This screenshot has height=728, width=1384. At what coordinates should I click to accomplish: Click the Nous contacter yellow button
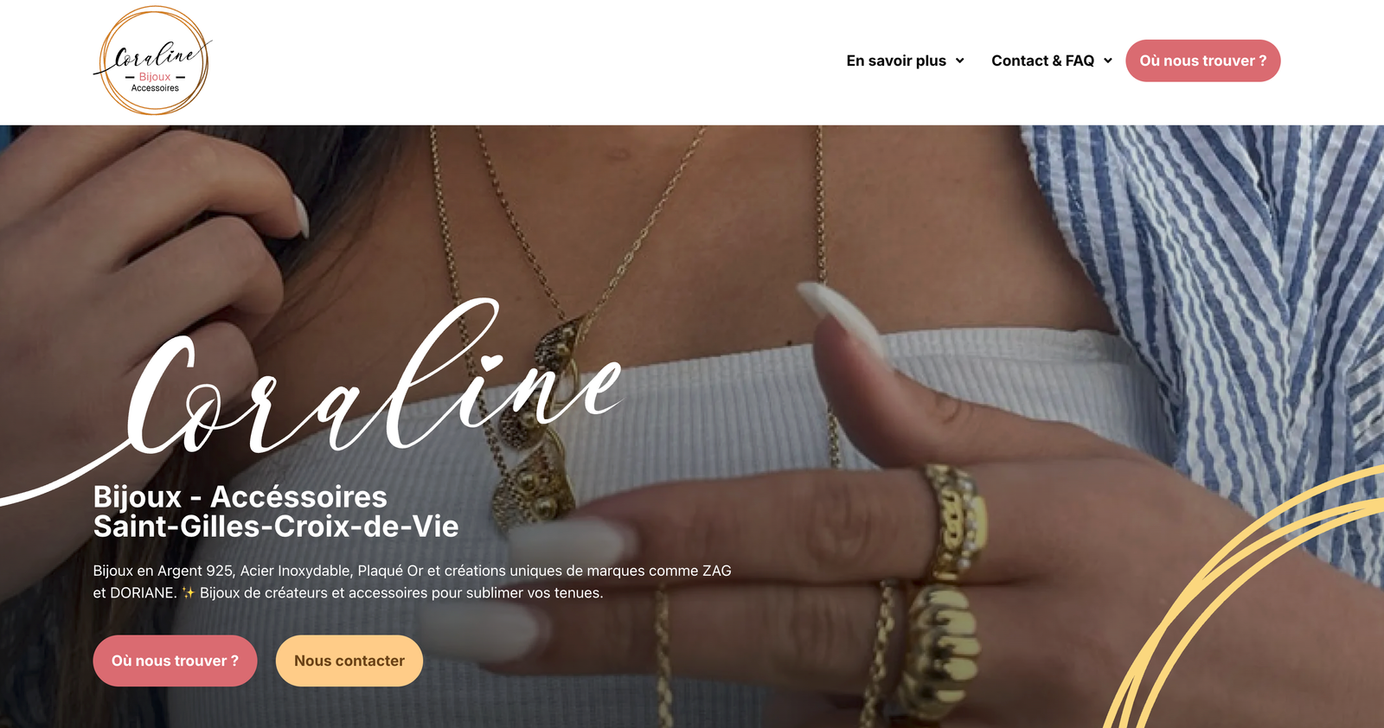pyautogui.click(x=349, y=661)
